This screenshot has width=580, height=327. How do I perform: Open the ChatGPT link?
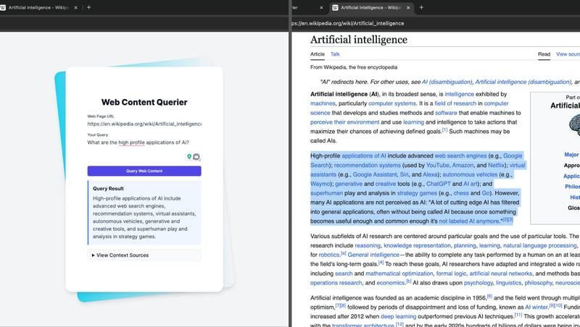439,184
